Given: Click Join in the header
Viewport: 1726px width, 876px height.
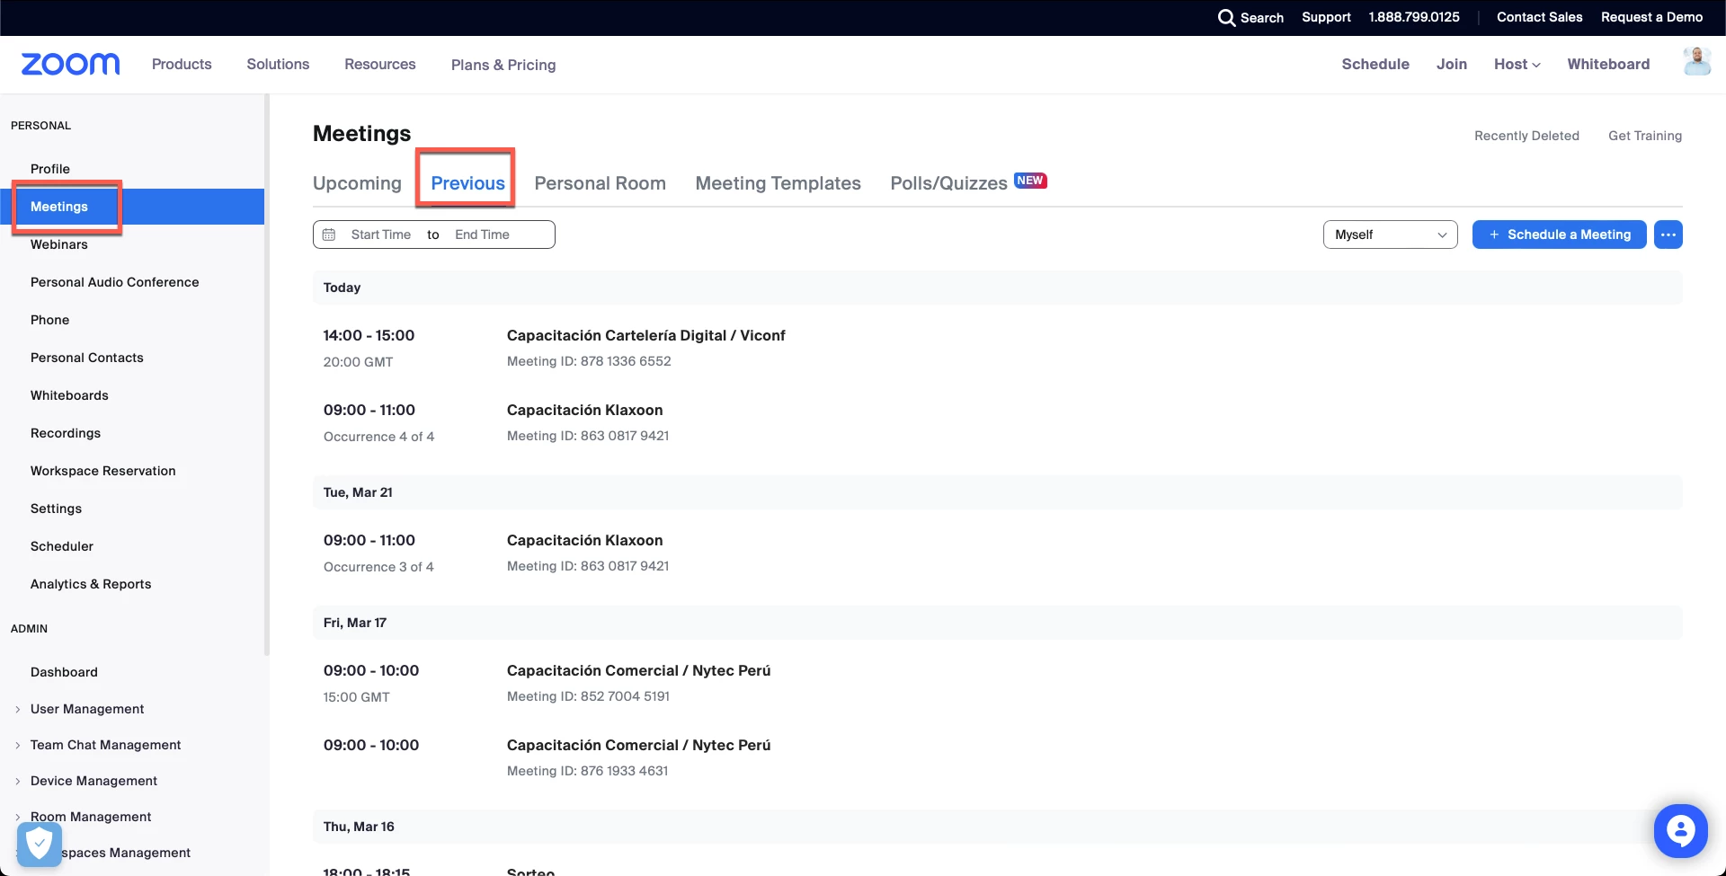Looking at the screenshot, I should [x=1451, y=65].
